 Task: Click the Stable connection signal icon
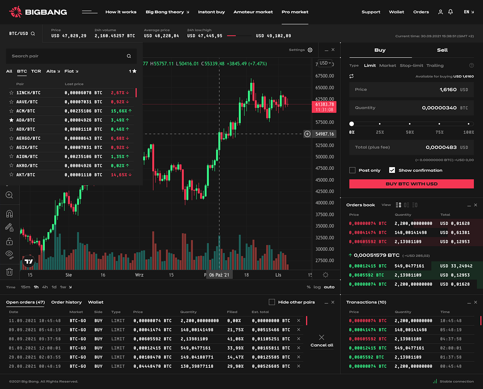pyautogui.click(x=435, y=381)
